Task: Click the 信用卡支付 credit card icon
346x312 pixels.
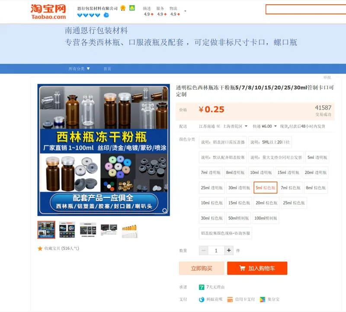Action: pyautogui.click(x=230, y=299)
